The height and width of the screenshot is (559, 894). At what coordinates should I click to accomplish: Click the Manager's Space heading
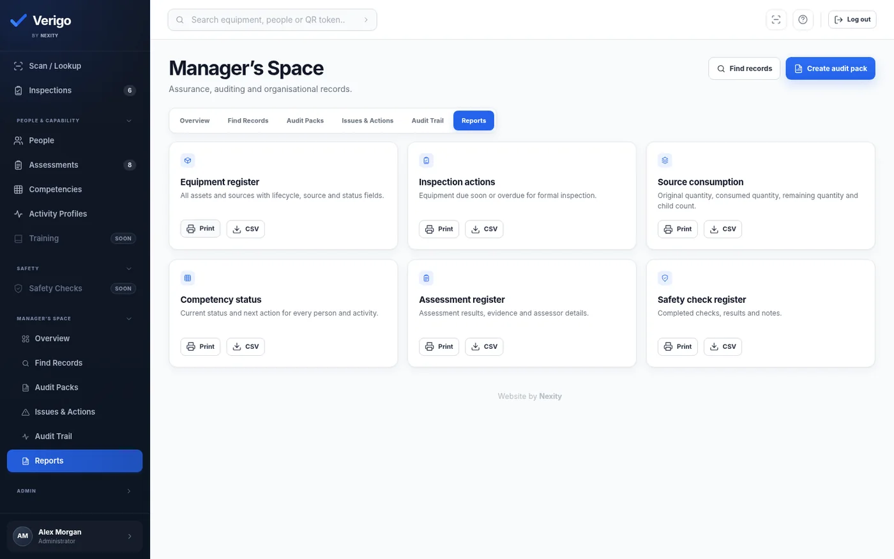click(x=246, y=68)
